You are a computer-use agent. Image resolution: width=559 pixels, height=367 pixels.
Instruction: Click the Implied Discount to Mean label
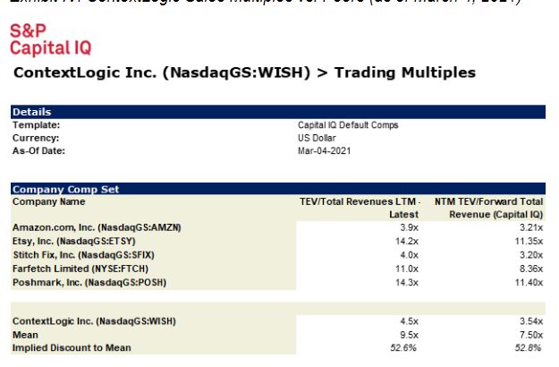pos(72,347)
